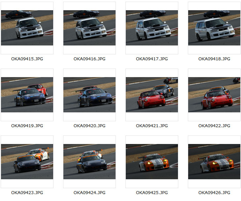The height and width of the screenshot is (201, 241).
Task: Click the file name OKA09424.JPG
Action: click(x=89, y=193)
